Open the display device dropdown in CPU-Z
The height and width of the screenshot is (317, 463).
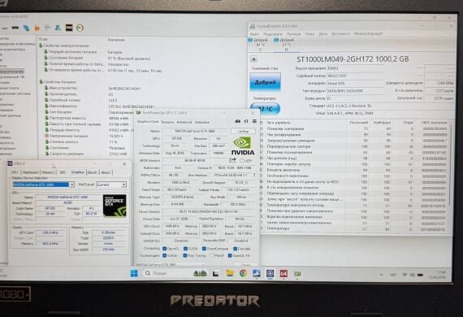point(71,185)
